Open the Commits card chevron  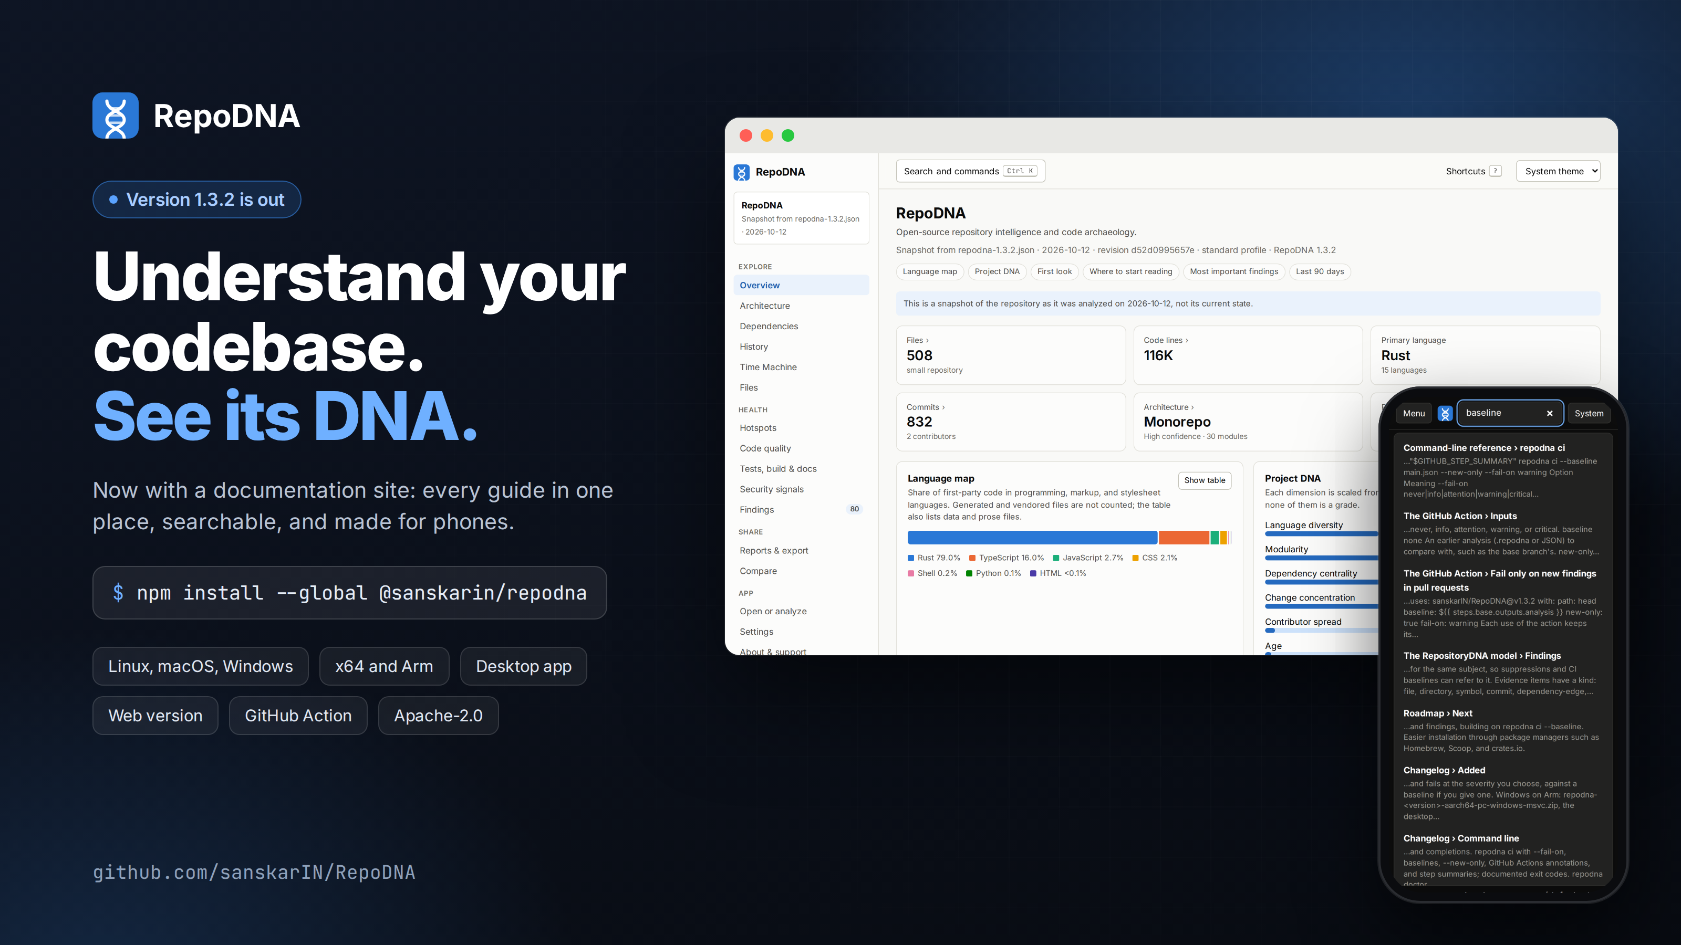[1010, 422]
